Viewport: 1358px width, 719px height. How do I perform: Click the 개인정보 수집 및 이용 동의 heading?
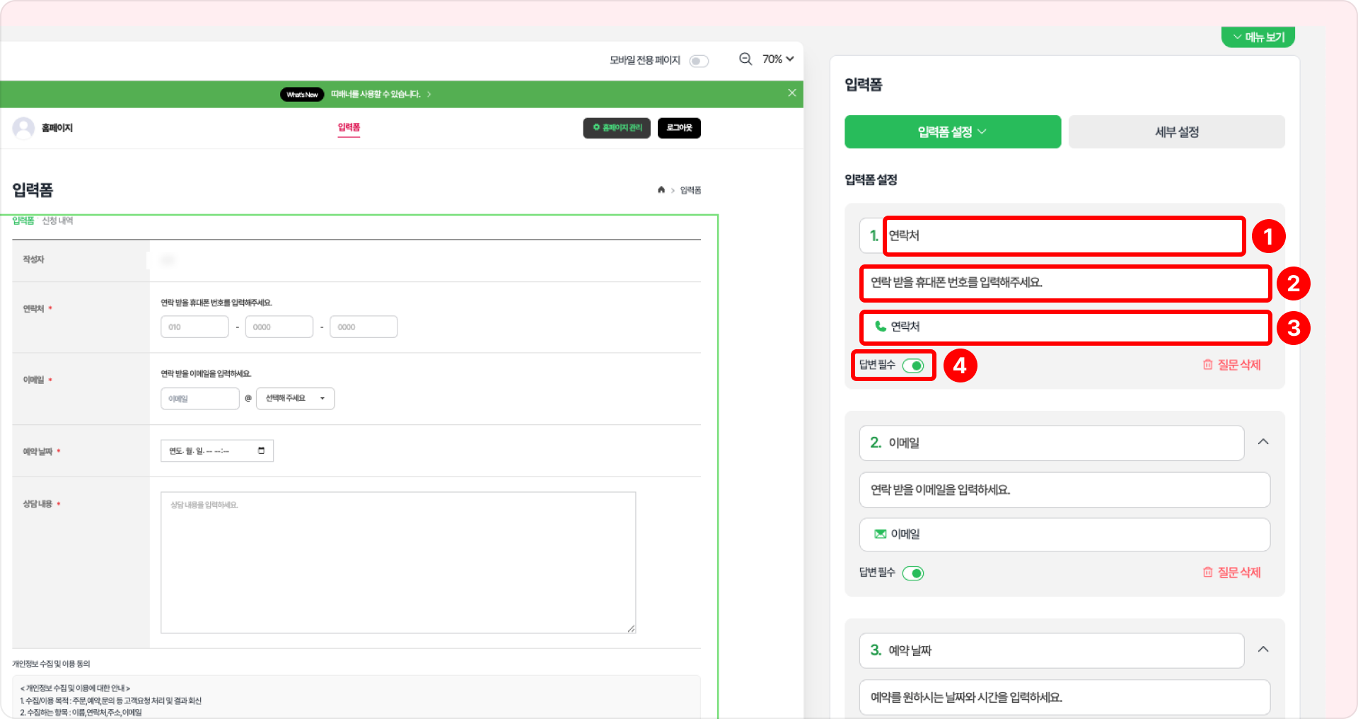pos(51,664)
